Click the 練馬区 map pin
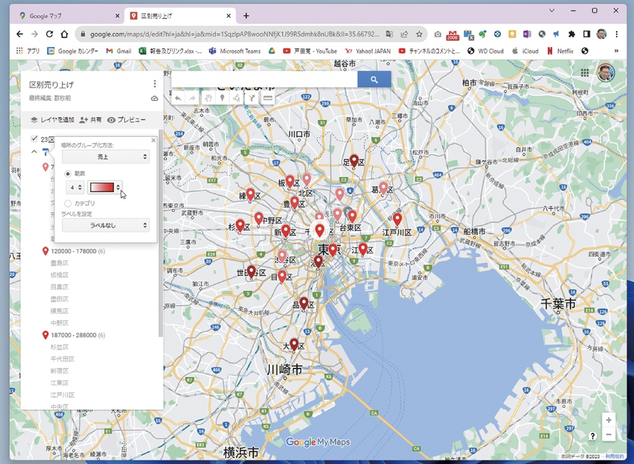The width and height of the screenshot is (634, 464). point(250,195)
